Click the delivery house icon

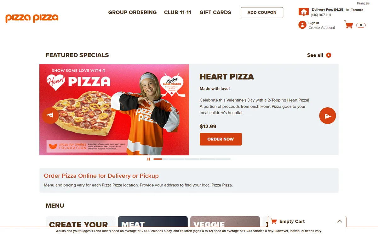coord(304,12)
